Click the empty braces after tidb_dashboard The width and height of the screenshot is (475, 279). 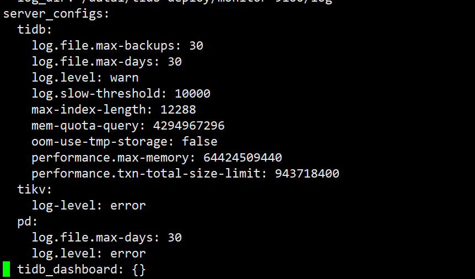coord(139,270)
